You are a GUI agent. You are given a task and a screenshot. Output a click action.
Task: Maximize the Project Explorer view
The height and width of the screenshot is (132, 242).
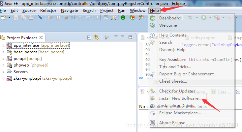pos(130,37)
